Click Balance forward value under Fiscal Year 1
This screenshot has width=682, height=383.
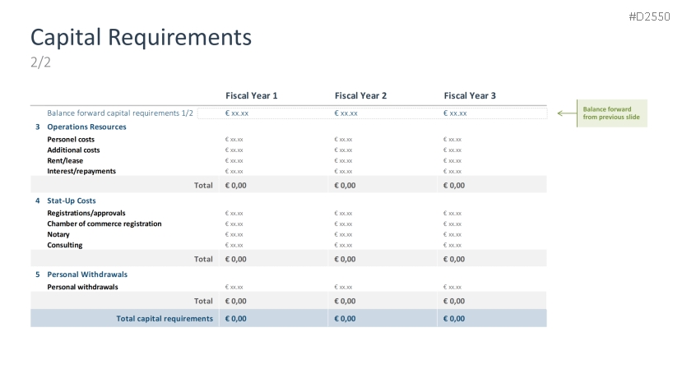[x=237, y=113]
